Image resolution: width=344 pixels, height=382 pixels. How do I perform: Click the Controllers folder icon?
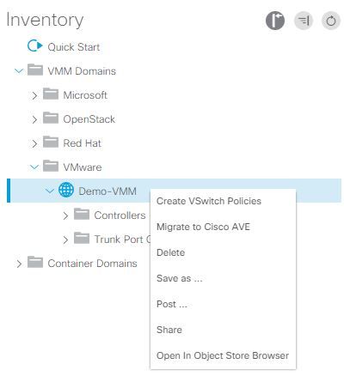click(82, 214)
